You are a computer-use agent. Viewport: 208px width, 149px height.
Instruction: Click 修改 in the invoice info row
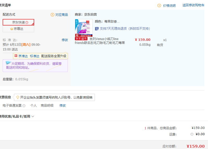click(x=63, y=105)
